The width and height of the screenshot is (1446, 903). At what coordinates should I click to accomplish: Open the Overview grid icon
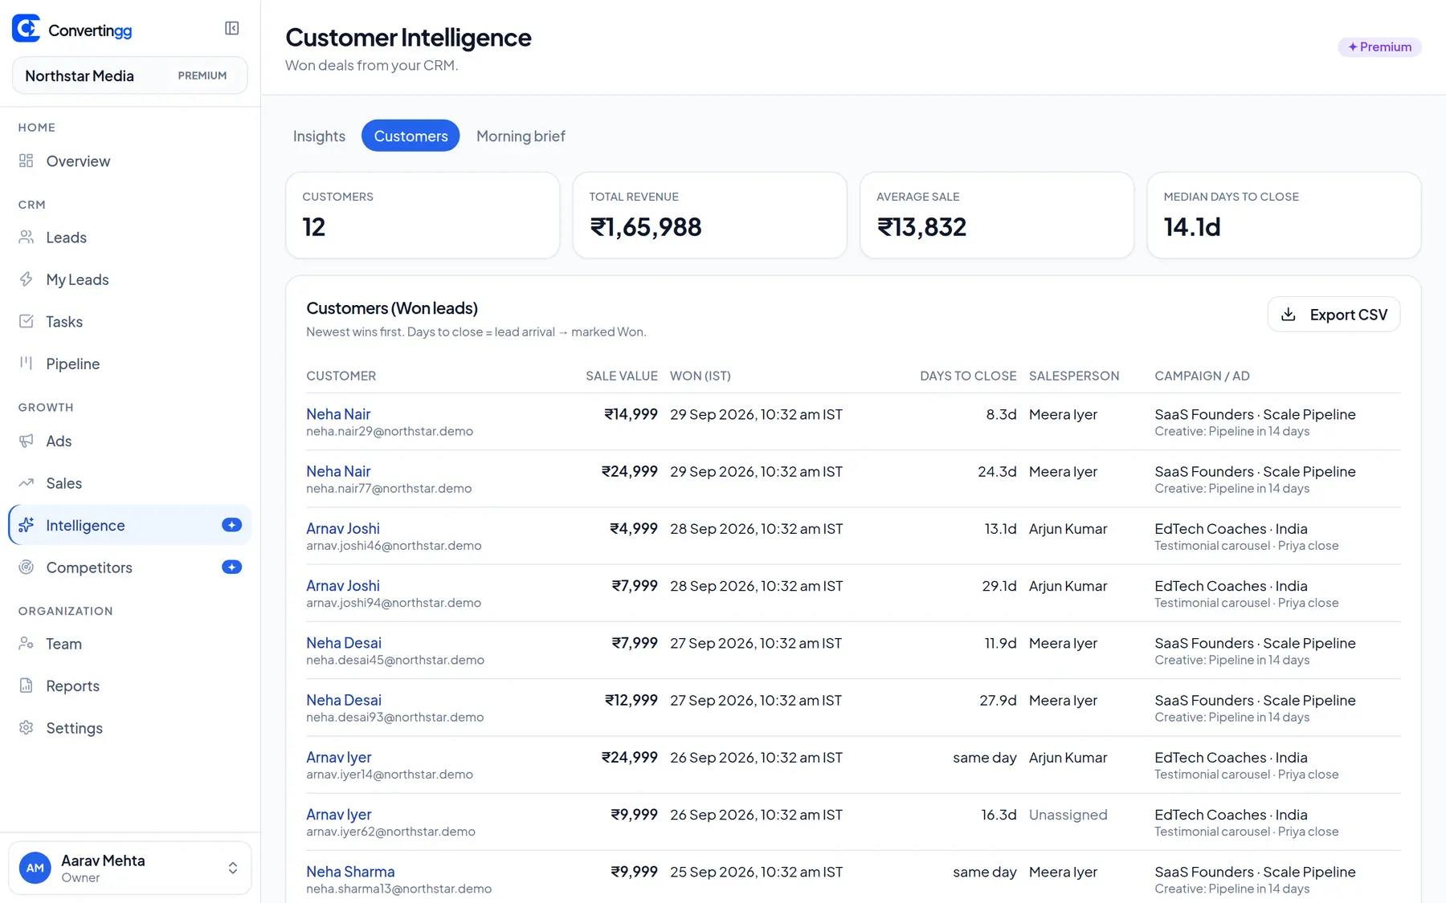27,161
